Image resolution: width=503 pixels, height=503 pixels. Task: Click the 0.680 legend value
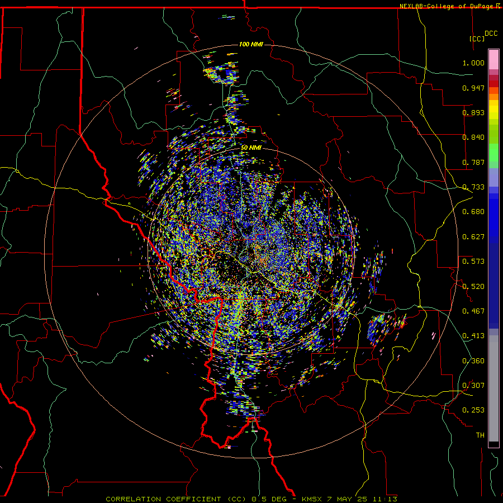(473, 212)
